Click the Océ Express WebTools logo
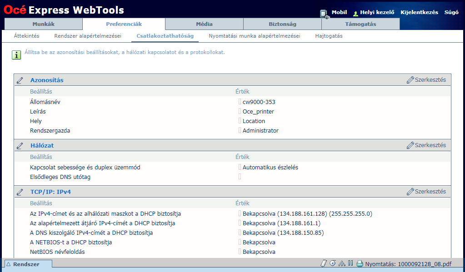 [x=64, y=10]
